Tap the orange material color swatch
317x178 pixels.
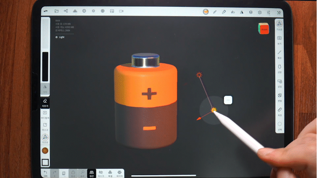coord(45,151)
